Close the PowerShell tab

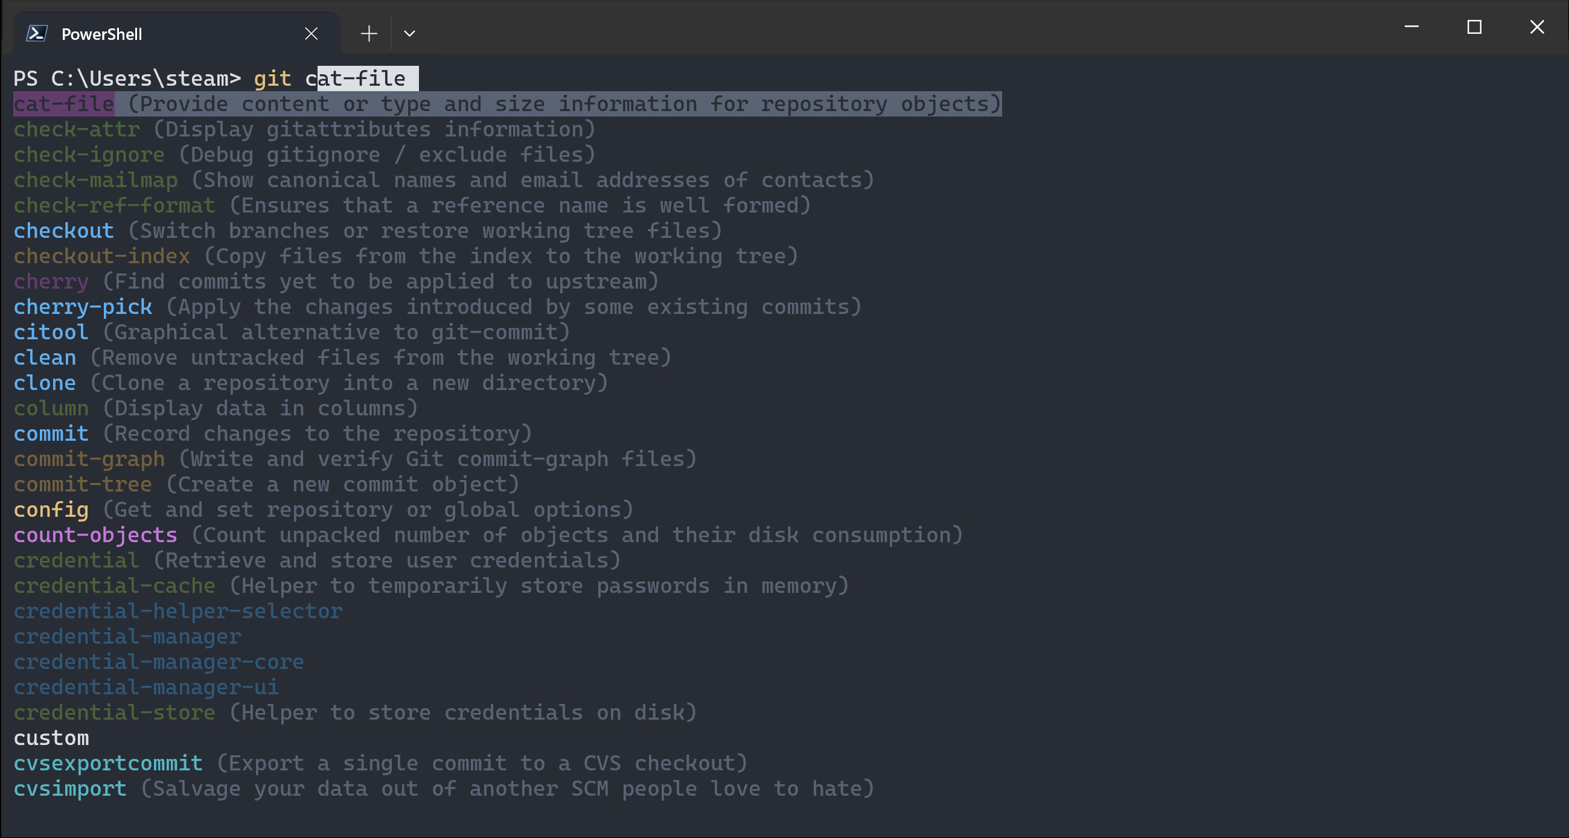[312, 33]
